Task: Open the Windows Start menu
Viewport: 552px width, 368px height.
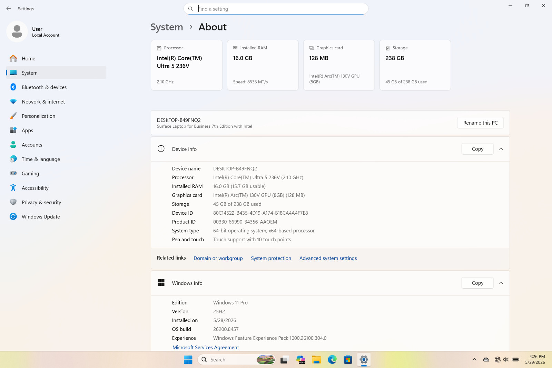Action: pyautogui.click(x=188, y=360)
